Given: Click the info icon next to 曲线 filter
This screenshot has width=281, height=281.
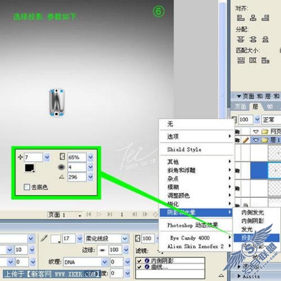Looking at the screenshot, I should click(x=147, y=267).
